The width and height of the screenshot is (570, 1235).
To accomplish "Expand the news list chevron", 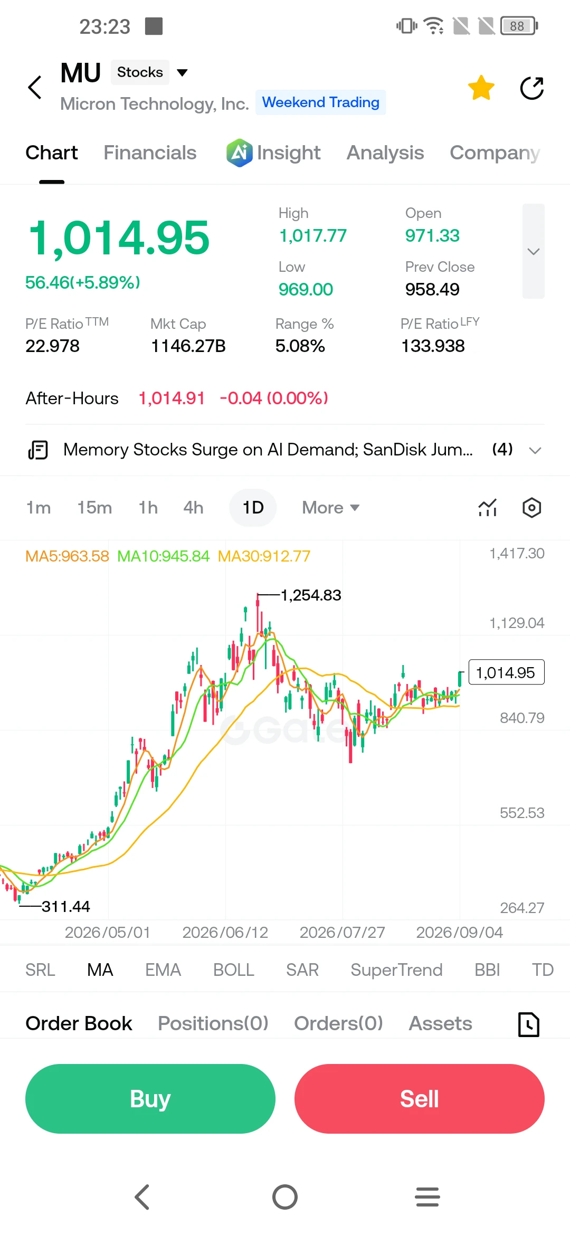I will 535,450.
